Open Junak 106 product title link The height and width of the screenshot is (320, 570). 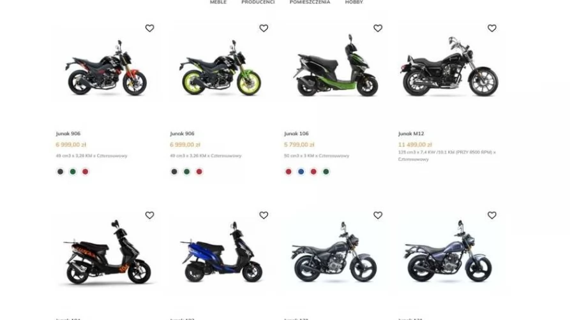coord(296,134)
